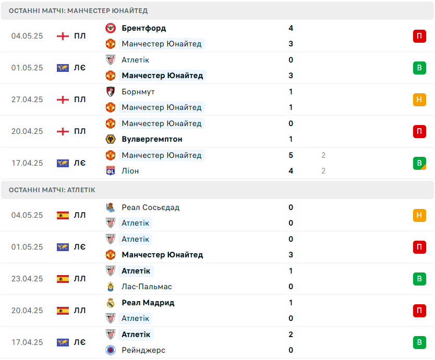Click the Spain flag in 23.04.25 row
The height and width of the screenshot is (360, 435).
[63, 279]
